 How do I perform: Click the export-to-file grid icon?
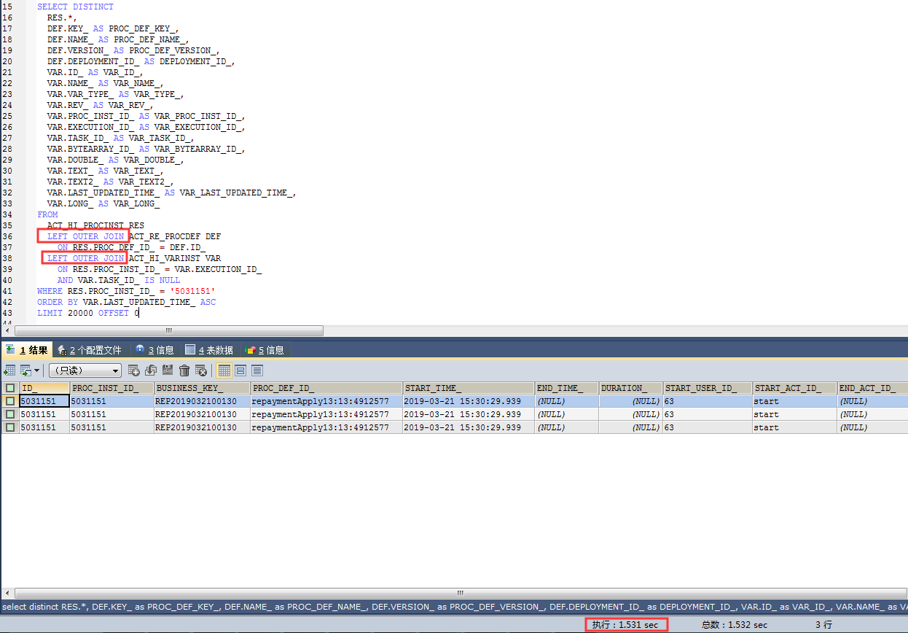[x=24, y=370]
